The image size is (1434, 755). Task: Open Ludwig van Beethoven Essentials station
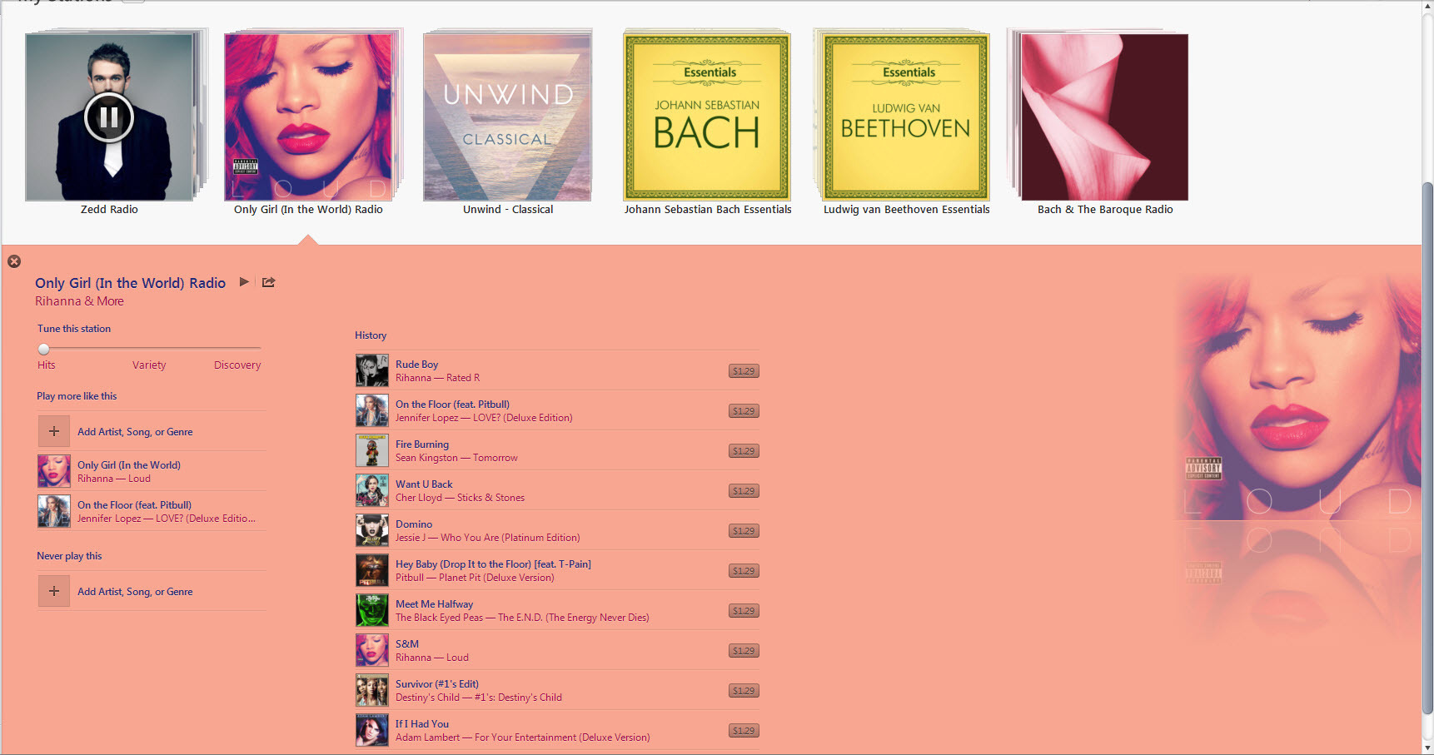[x=906, y=117]
